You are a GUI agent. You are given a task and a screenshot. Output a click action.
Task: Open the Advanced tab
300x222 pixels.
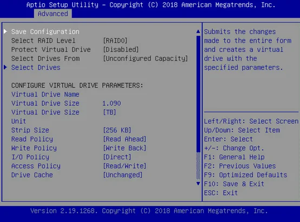pos(53,14)
